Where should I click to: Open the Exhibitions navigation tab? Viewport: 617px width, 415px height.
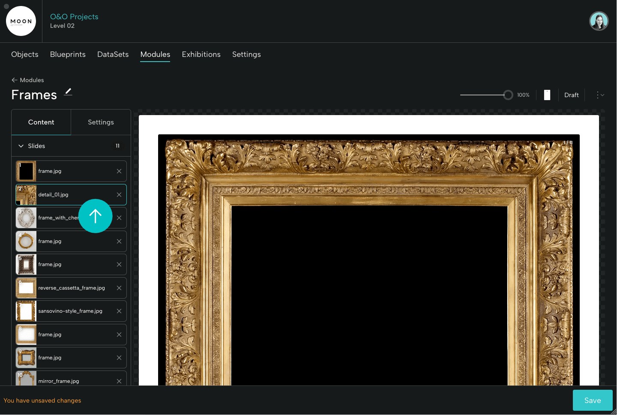[201, 54]
